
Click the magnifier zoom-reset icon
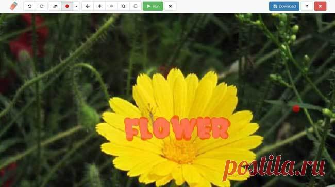124,6
